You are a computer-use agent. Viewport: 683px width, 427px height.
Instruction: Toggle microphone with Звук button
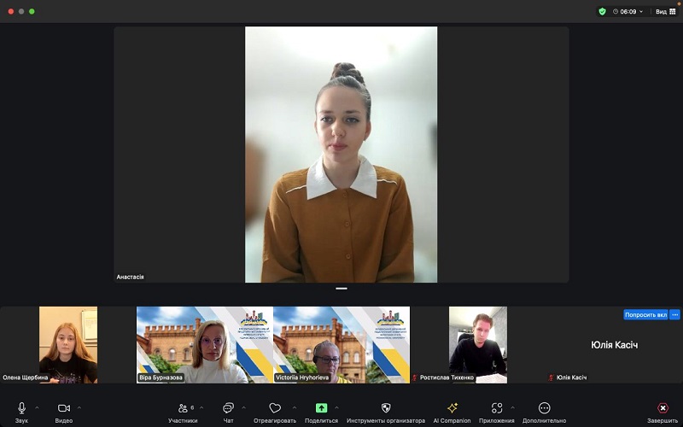point(21,409)
